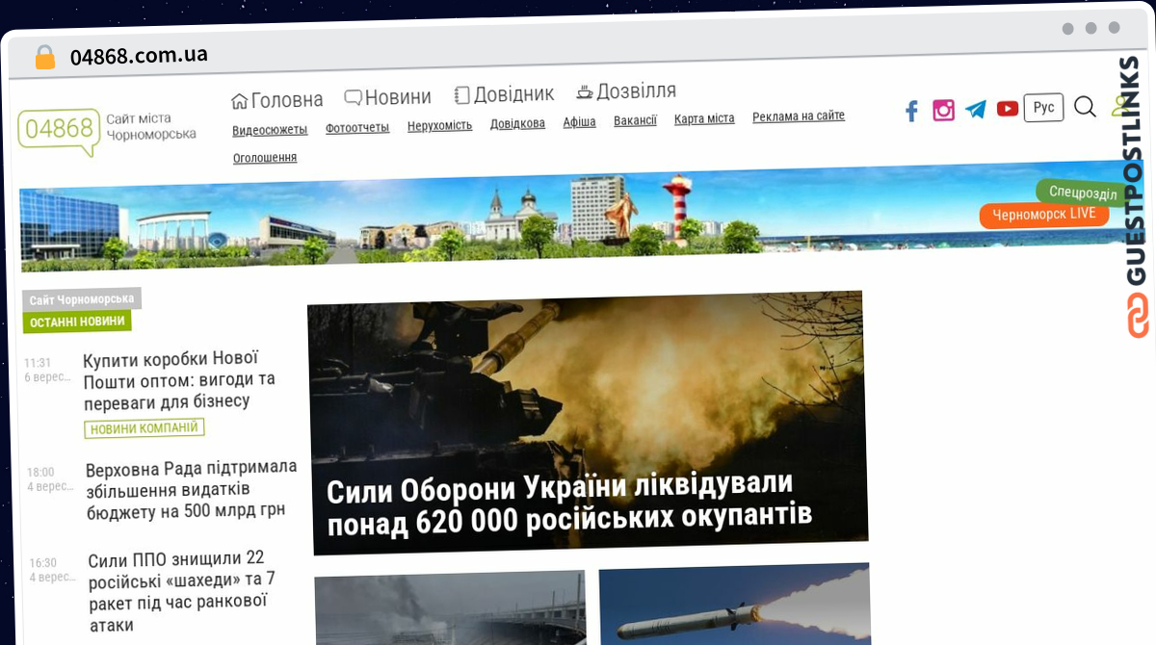This screenshot has width=1156, height=645.
Task: Click the padlock icon in address bar
Action: (x=45, y=57)
